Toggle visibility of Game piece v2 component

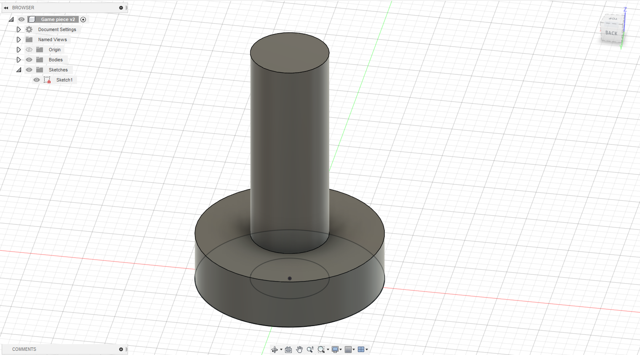(21, 19)
